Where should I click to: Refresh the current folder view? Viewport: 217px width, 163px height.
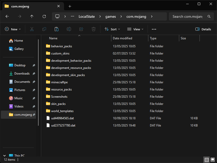44,16
